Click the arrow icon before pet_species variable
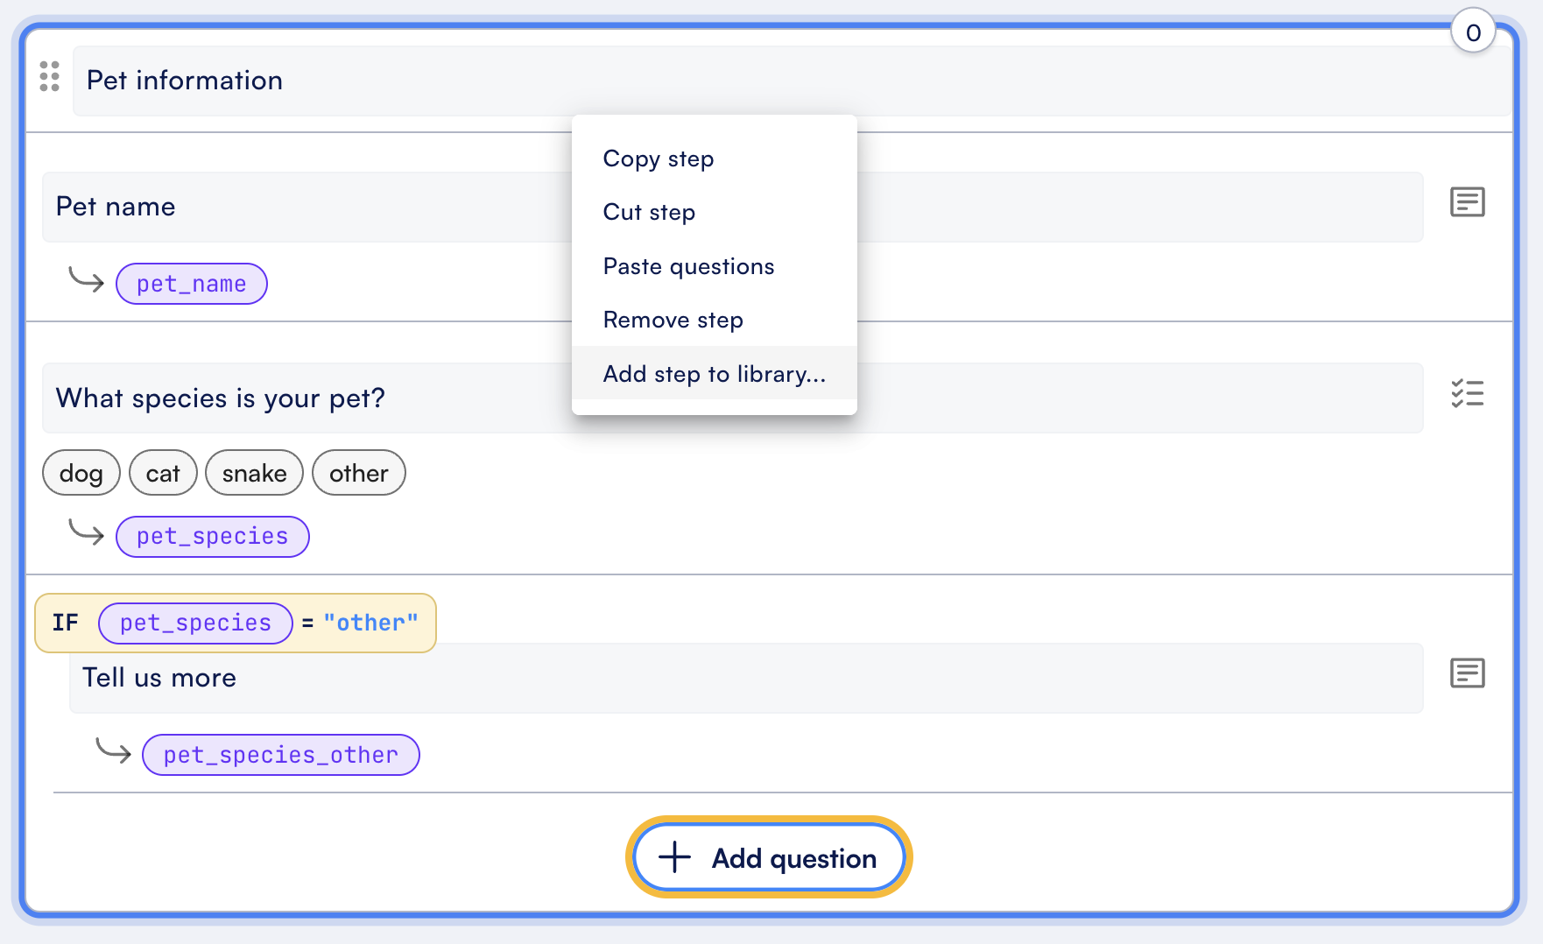 click(x=87, y=532)
